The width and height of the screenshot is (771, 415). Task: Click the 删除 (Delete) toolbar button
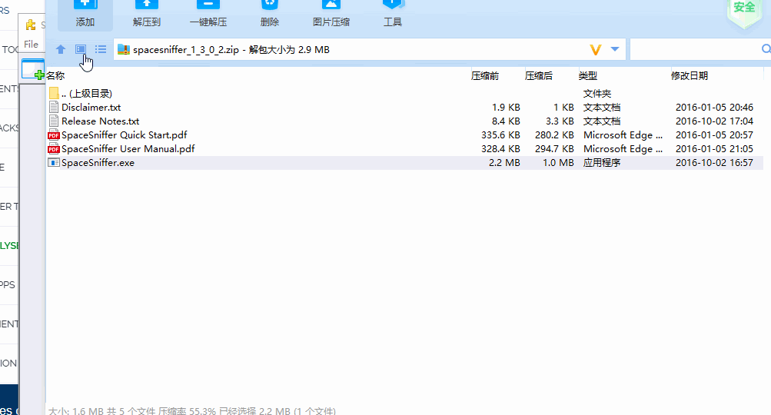point(270,15)
